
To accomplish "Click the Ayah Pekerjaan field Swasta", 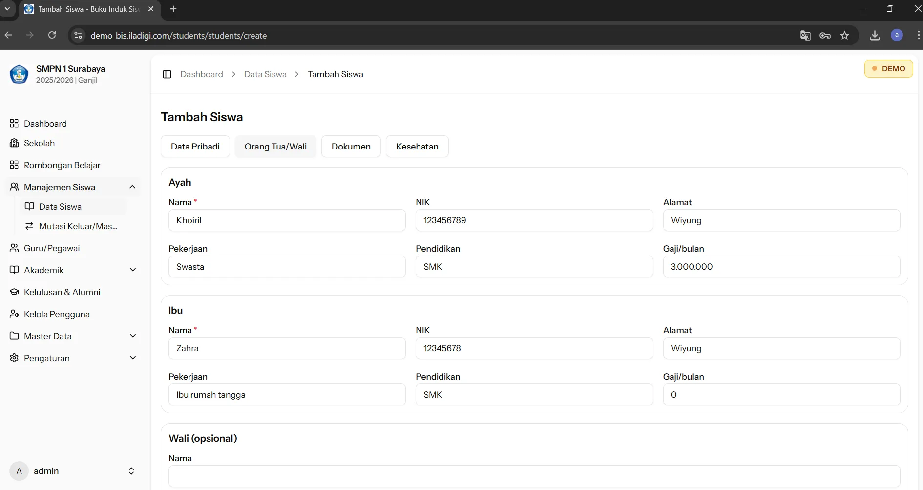I will 287,267.
